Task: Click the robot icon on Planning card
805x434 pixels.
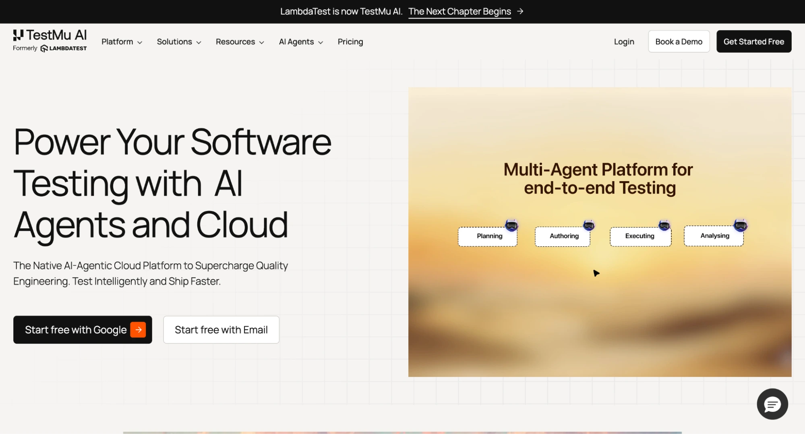Action: pyautogui.click(x=511, y=225)
